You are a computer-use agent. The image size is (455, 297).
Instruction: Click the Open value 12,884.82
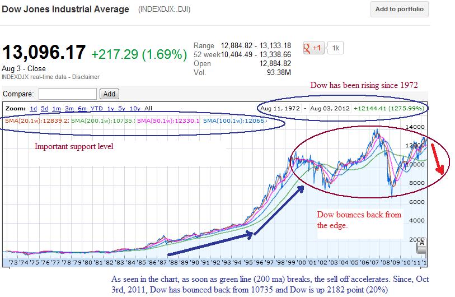(275, 63)
